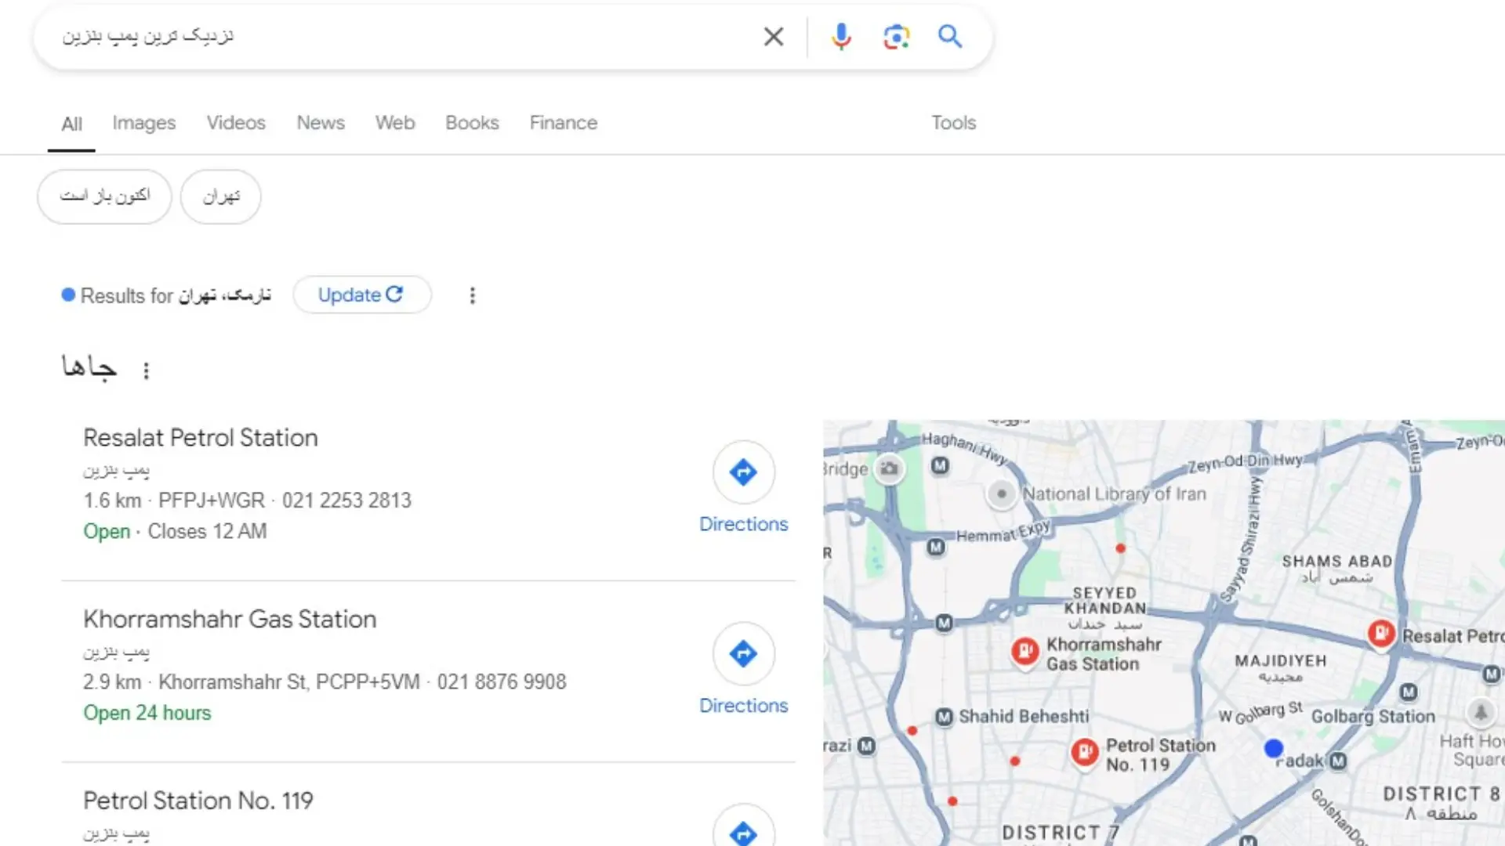Switch to the Videos tab
The height and width of the screenshot is (846, 1505).
[236, 123]
